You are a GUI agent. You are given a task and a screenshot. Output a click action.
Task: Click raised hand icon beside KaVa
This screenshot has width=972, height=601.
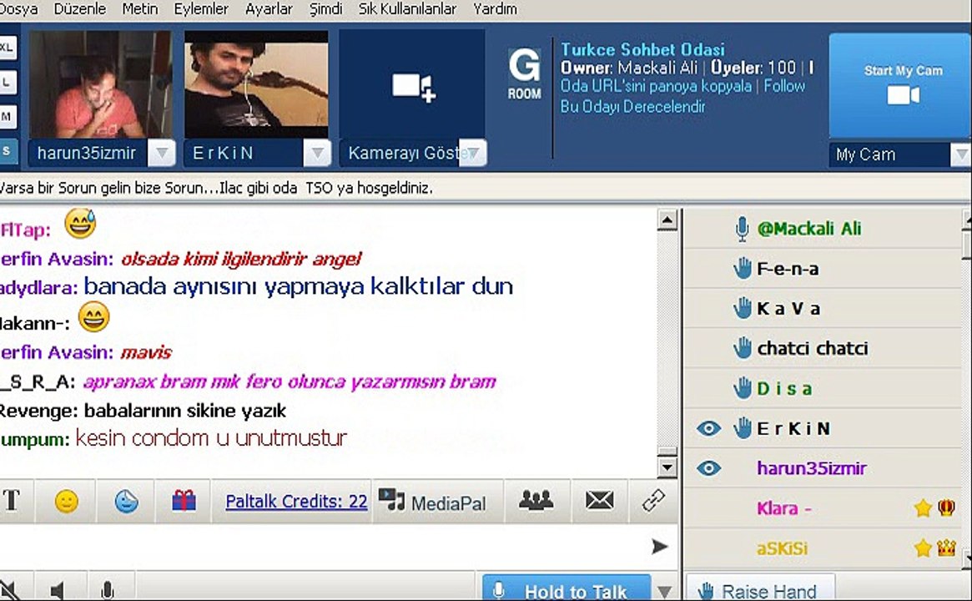(742, 308)
